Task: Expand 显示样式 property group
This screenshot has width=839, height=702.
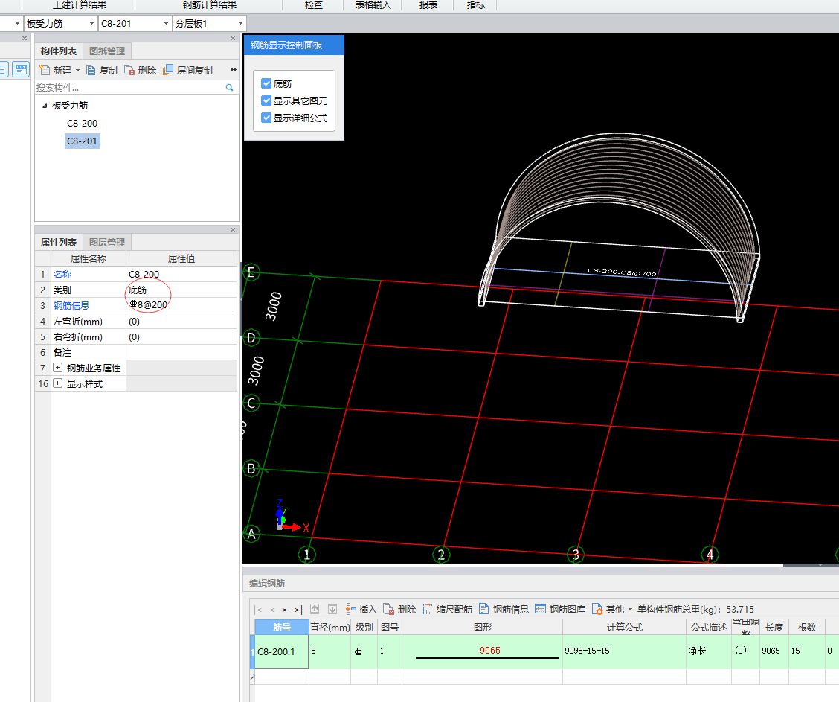Action: pyautogui.click(x=58, y=383)
